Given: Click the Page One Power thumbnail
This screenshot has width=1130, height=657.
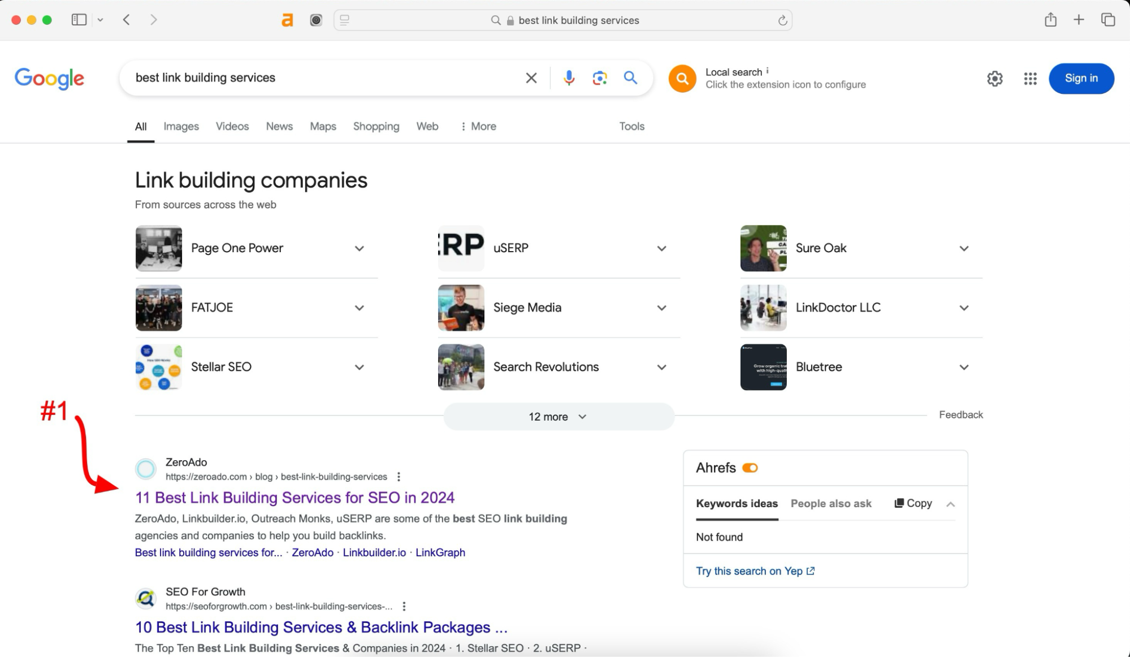Looking at the screenshot, I should click(159, 248).
